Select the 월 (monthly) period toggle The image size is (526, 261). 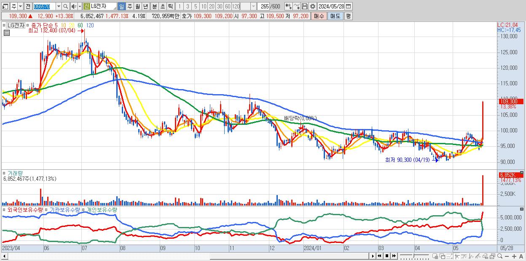(137, 6)
